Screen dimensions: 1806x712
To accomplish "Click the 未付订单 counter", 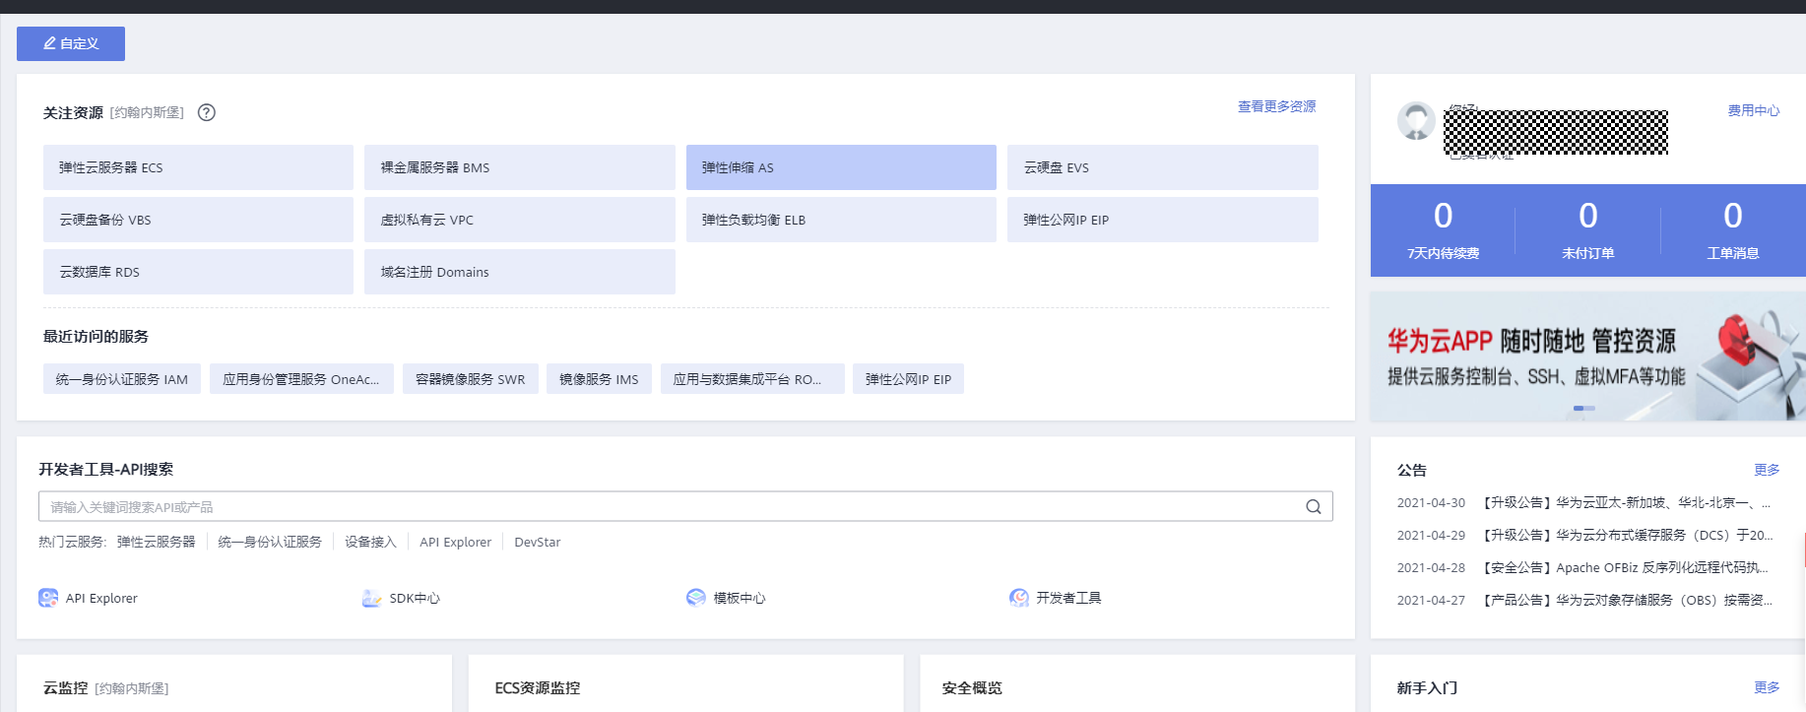I will coord(1587,229).
